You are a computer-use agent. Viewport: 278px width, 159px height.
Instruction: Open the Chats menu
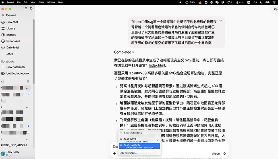(x=41, y=2)
